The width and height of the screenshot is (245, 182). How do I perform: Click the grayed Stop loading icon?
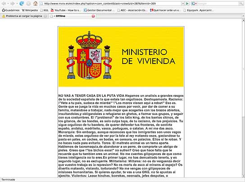pyautogui.click(x=28, y=4)
